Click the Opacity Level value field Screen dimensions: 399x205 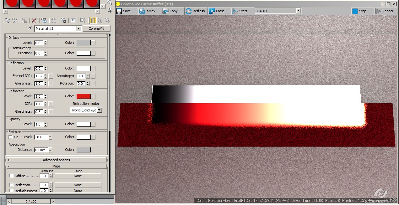click(x=39, y=124)
